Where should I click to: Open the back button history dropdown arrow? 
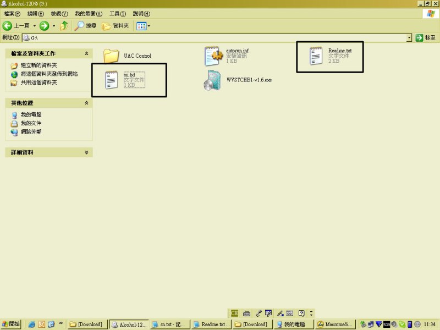click(x=35, y=26)
